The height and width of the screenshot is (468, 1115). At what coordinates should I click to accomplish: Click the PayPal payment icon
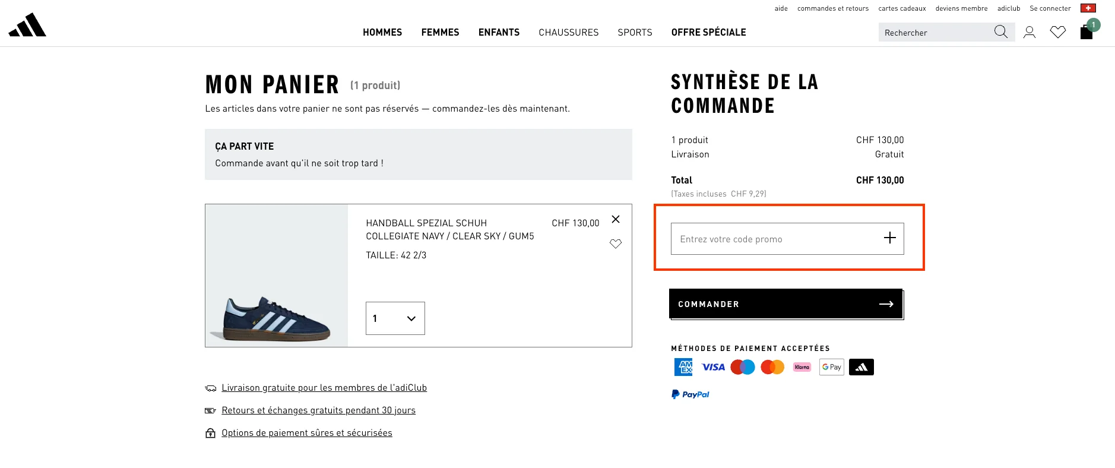[x=690, y=394]
